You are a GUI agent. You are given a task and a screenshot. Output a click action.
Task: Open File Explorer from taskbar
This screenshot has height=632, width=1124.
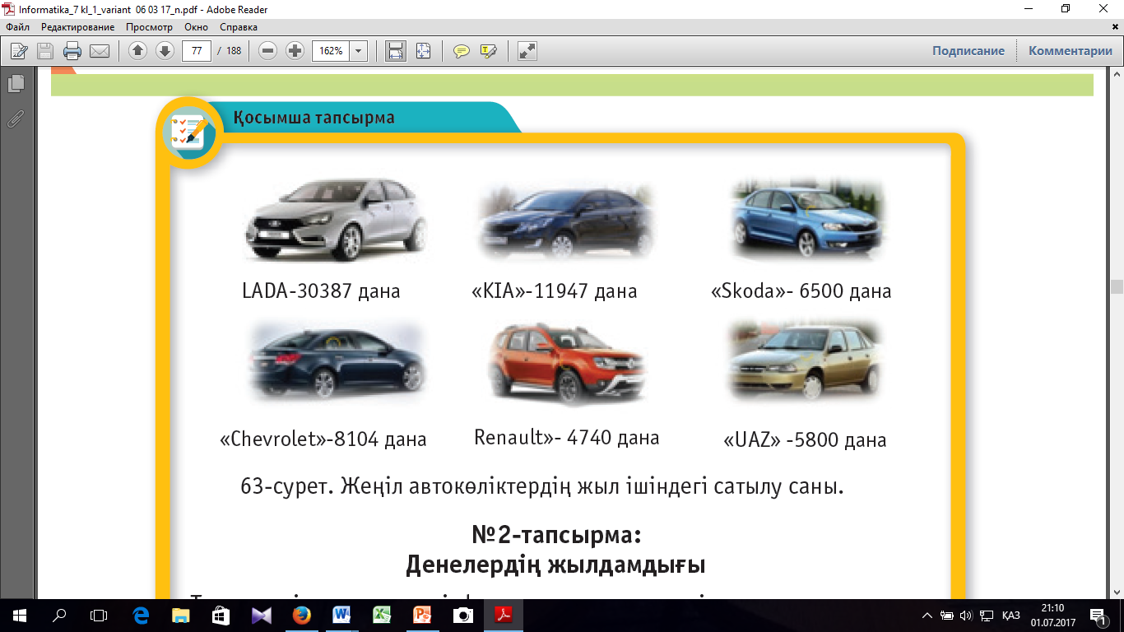[x=181, y=615]
